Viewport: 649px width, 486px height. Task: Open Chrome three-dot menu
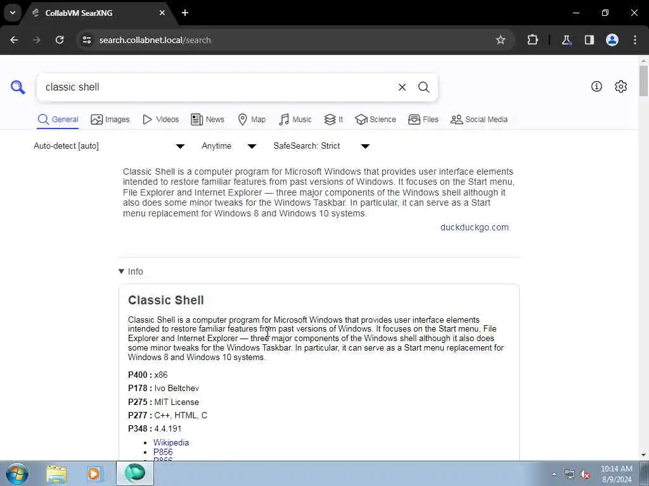tap(635, 40)
